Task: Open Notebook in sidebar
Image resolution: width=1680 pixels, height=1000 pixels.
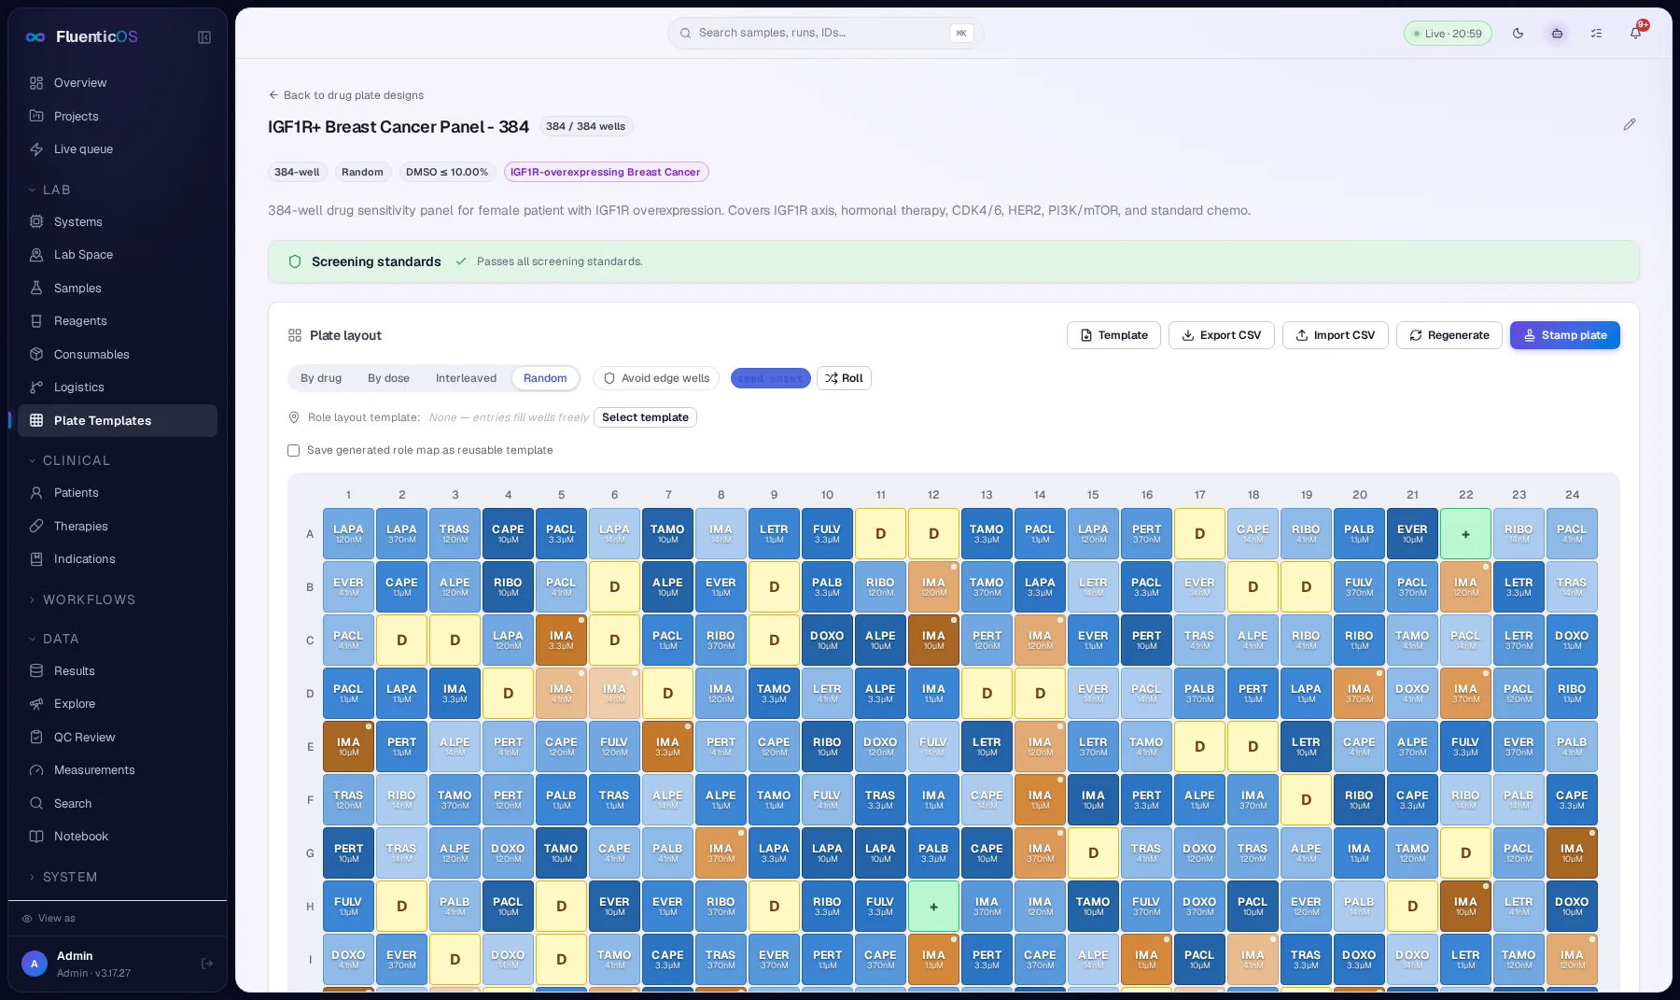Action: 118,837
